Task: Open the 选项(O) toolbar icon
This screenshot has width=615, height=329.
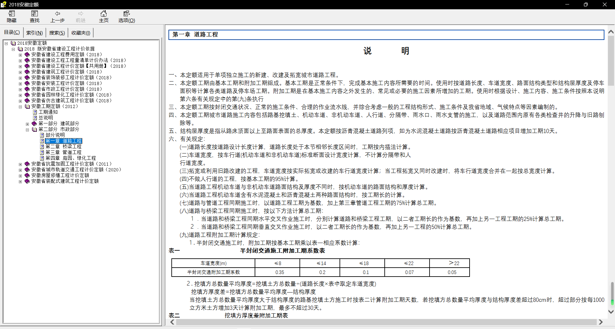Action: [x=127, y=17]
